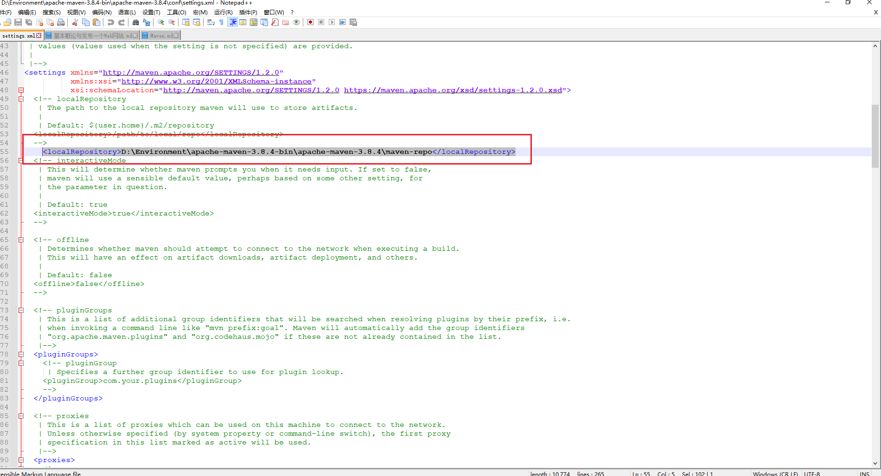Collapse the proxies comment fold on line 85
881x476 pixels.
21,416
